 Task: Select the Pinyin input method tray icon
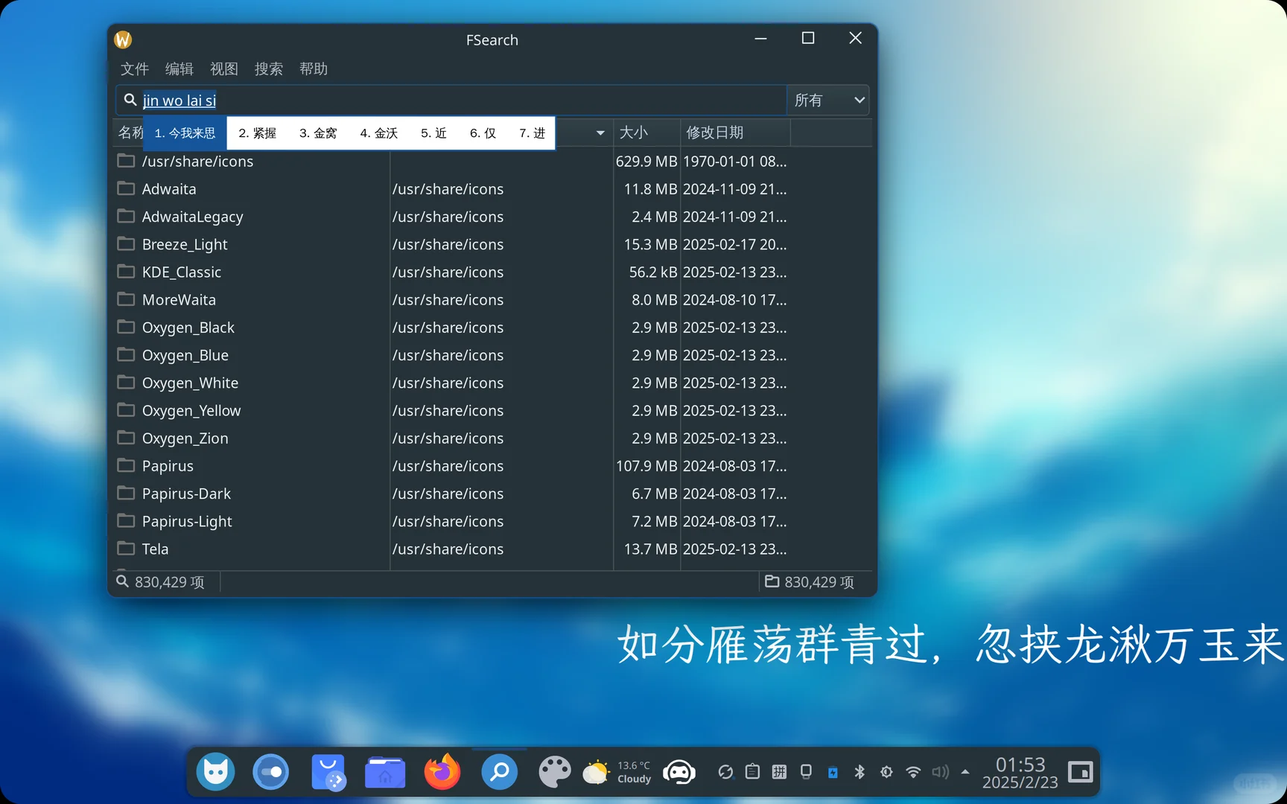(779, 772)
